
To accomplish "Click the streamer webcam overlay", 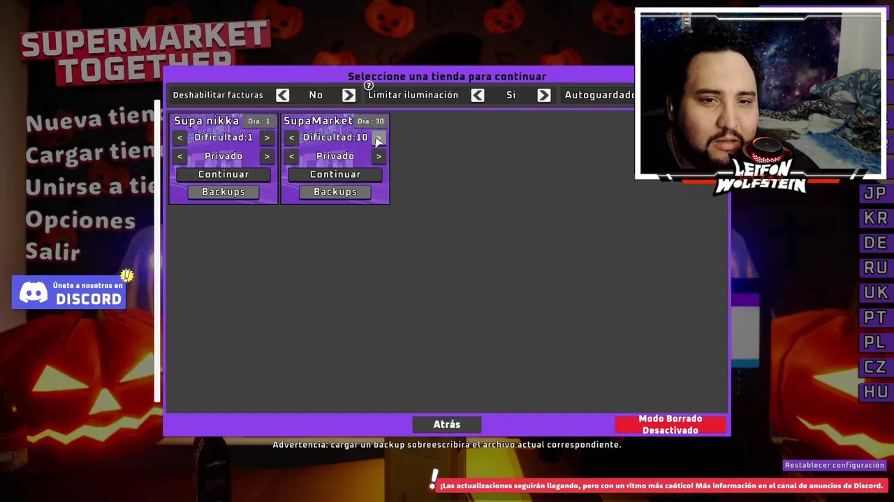I will point(761,93).
